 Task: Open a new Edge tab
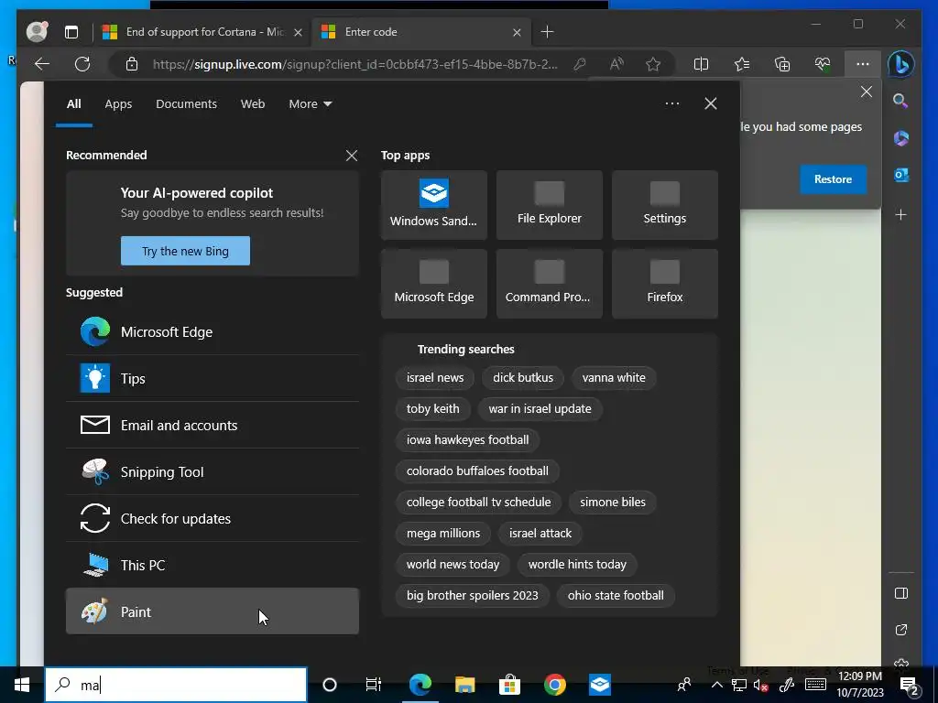pyautogui.click(x=548, y=32)
